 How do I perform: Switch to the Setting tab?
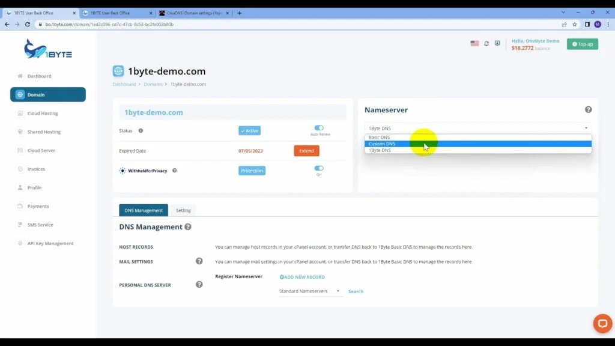click(x=183, y=210)
